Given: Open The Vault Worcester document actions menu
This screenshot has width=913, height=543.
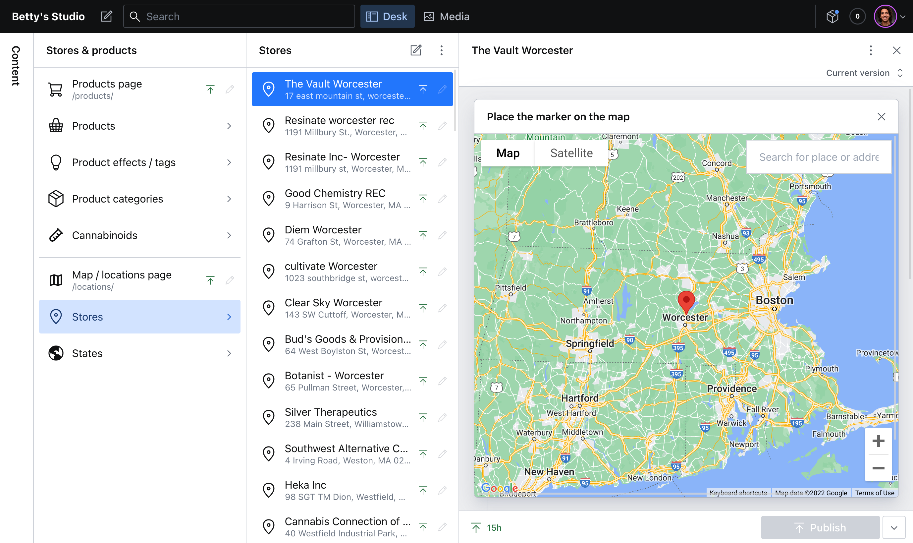Looking at the screenshot, I should [871, 50].
